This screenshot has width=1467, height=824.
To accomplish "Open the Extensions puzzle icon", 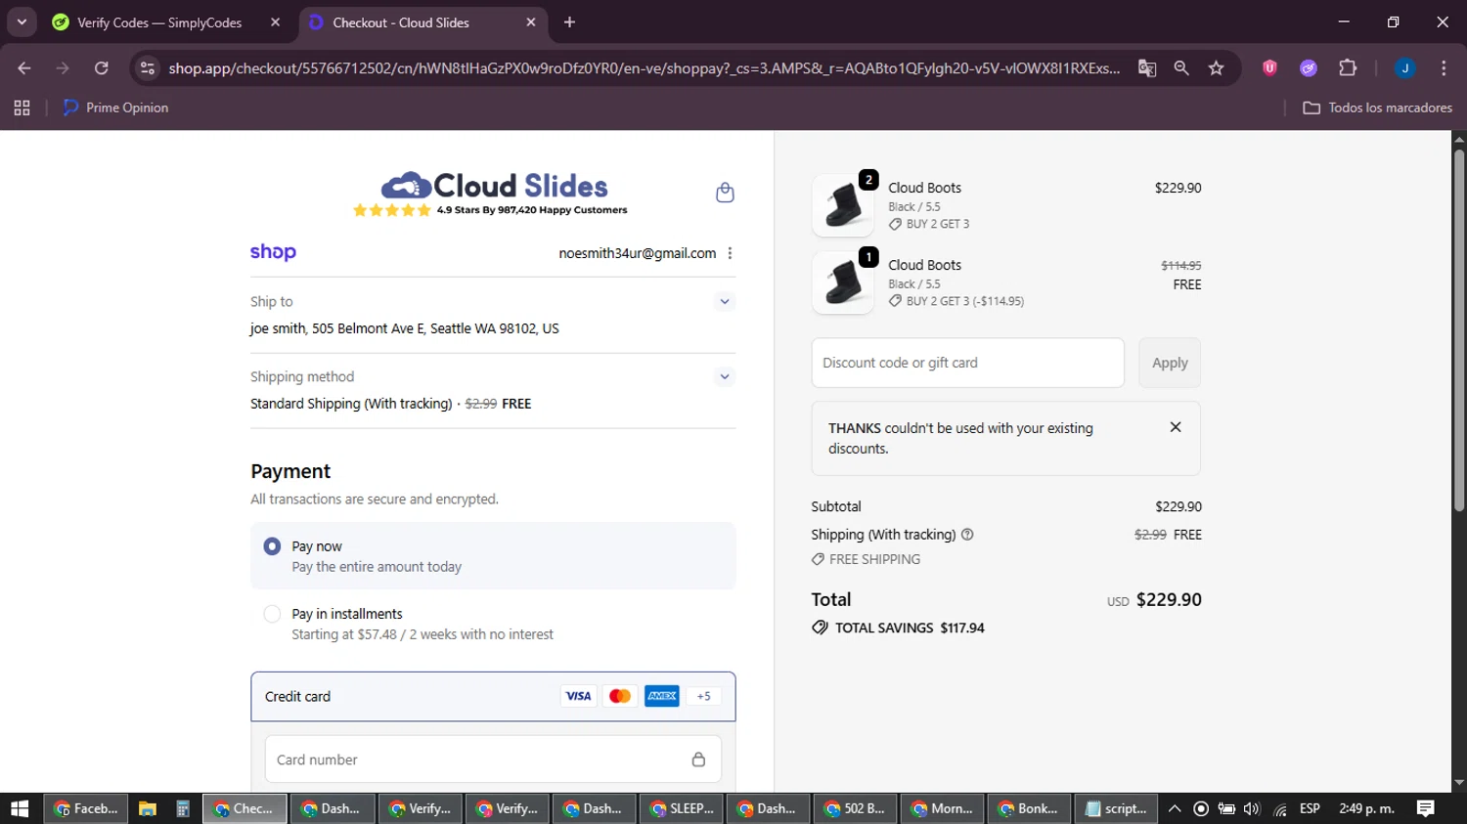I will pos(1348,67).
